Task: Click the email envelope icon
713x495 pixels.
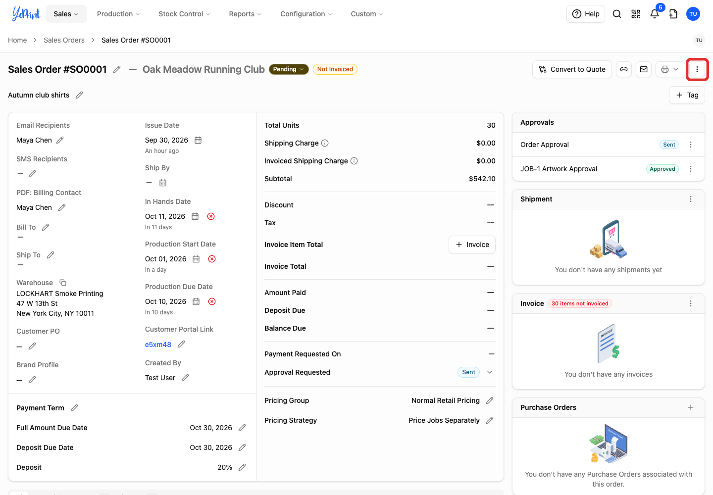Action: [x=644, y=69]
